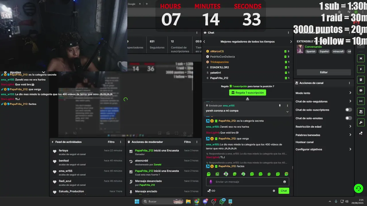
Task: Click the minecraft stream tag
Action: point(338,51)
